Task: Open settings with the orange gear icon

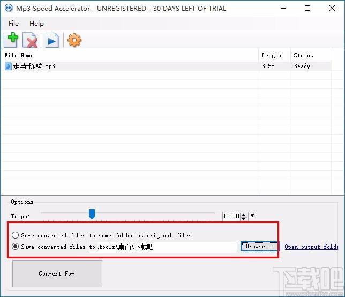Action: [x=74, y=40]
